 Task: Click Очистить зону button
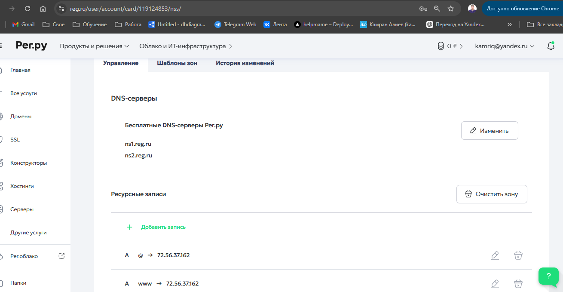492,194
